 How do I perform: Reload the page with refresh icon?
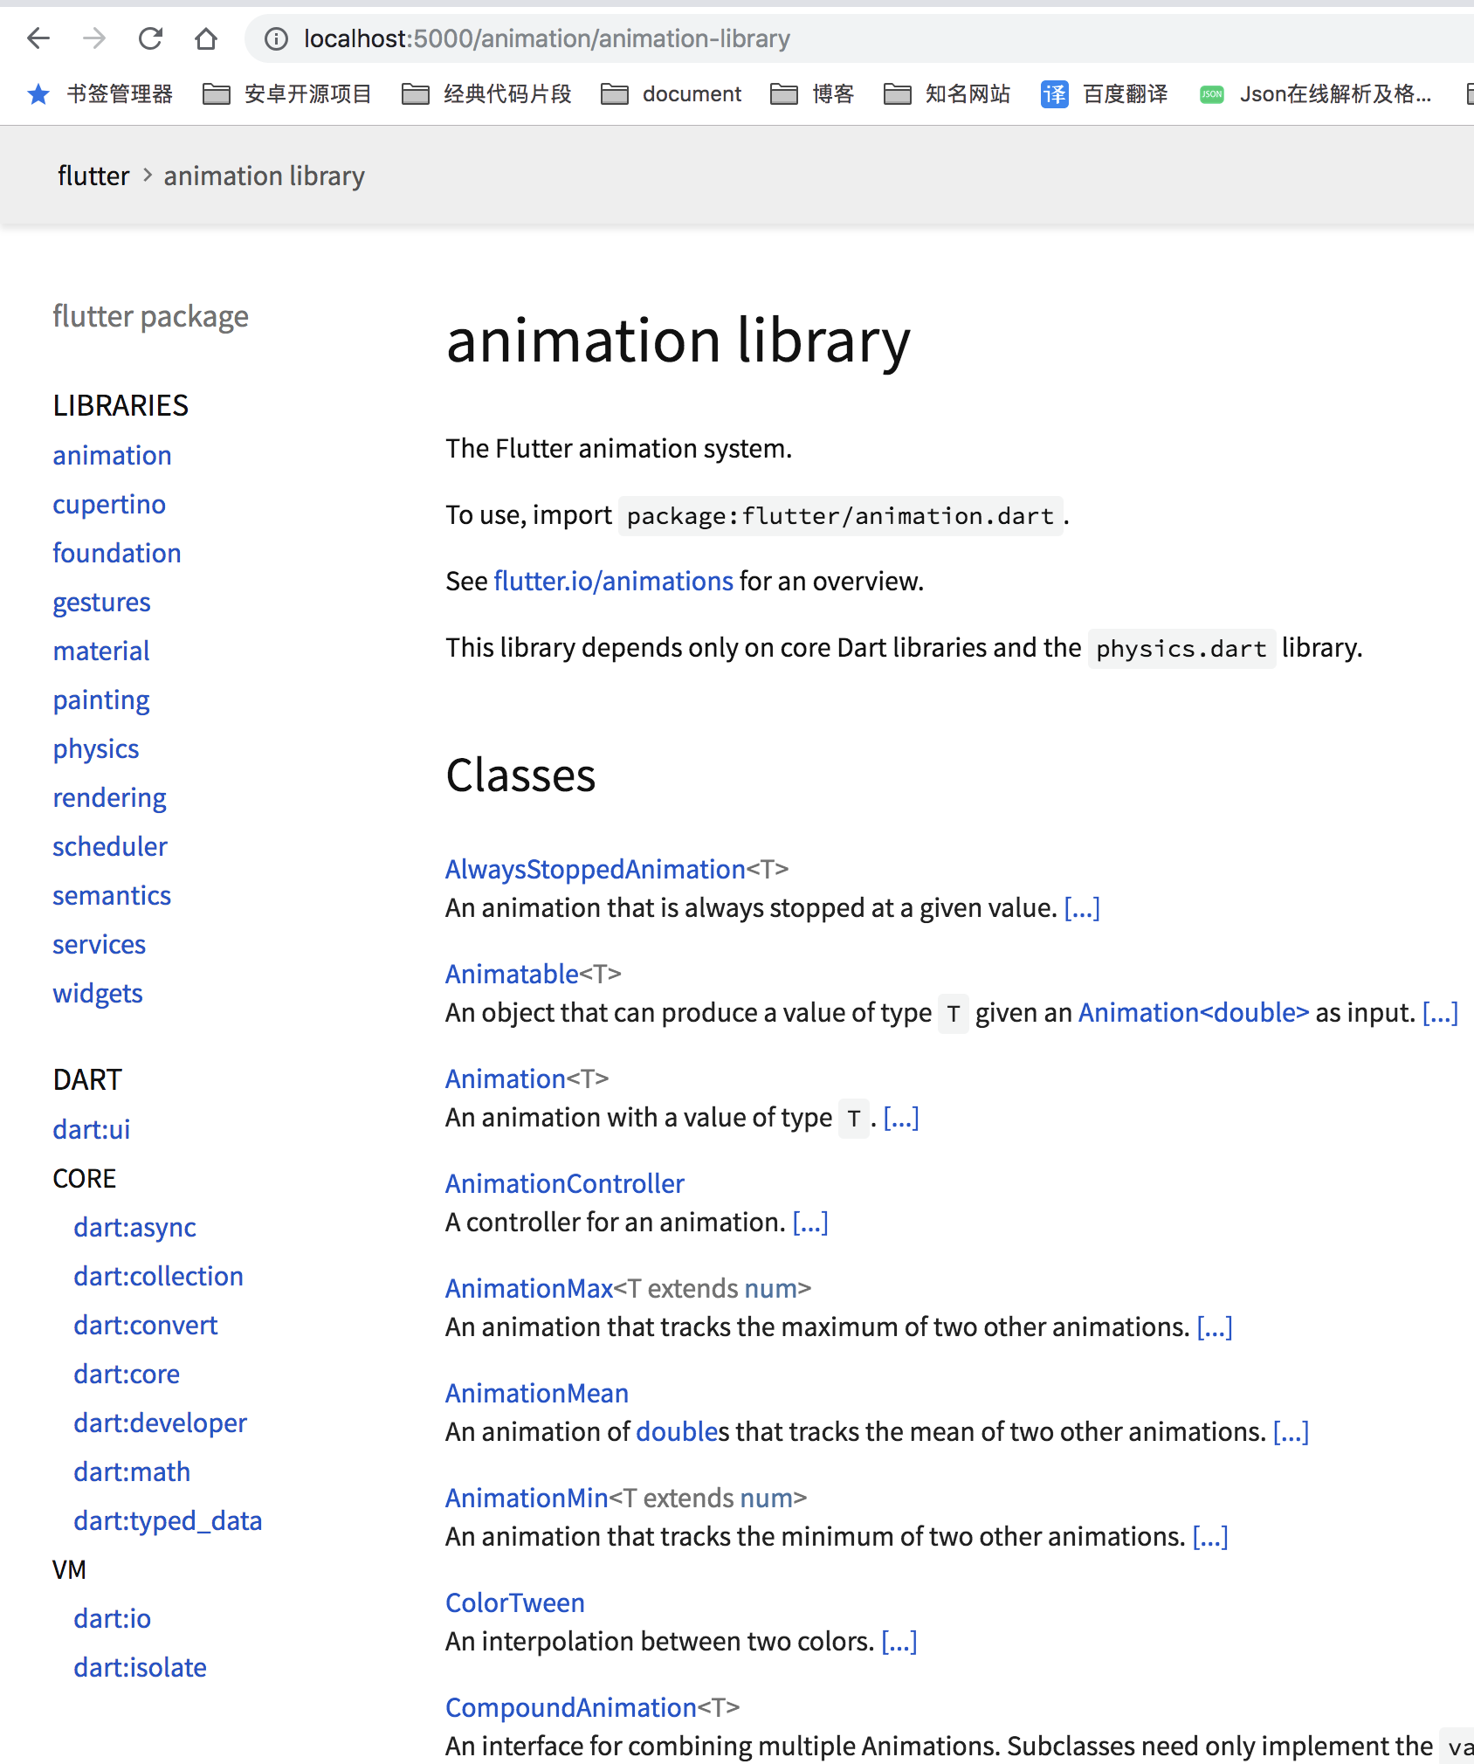coord(150,38)
